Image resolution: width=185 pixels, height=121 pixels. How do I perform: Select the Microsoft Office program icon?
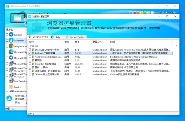pyautogui.click(x=11, y=58)
